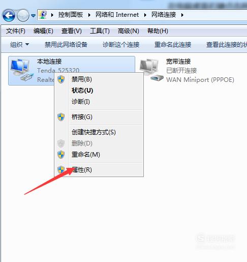Open the 高级(N) menu
The width and height of the screenshot is (247, 262).
pyautogui.click(x=129, y=31)
